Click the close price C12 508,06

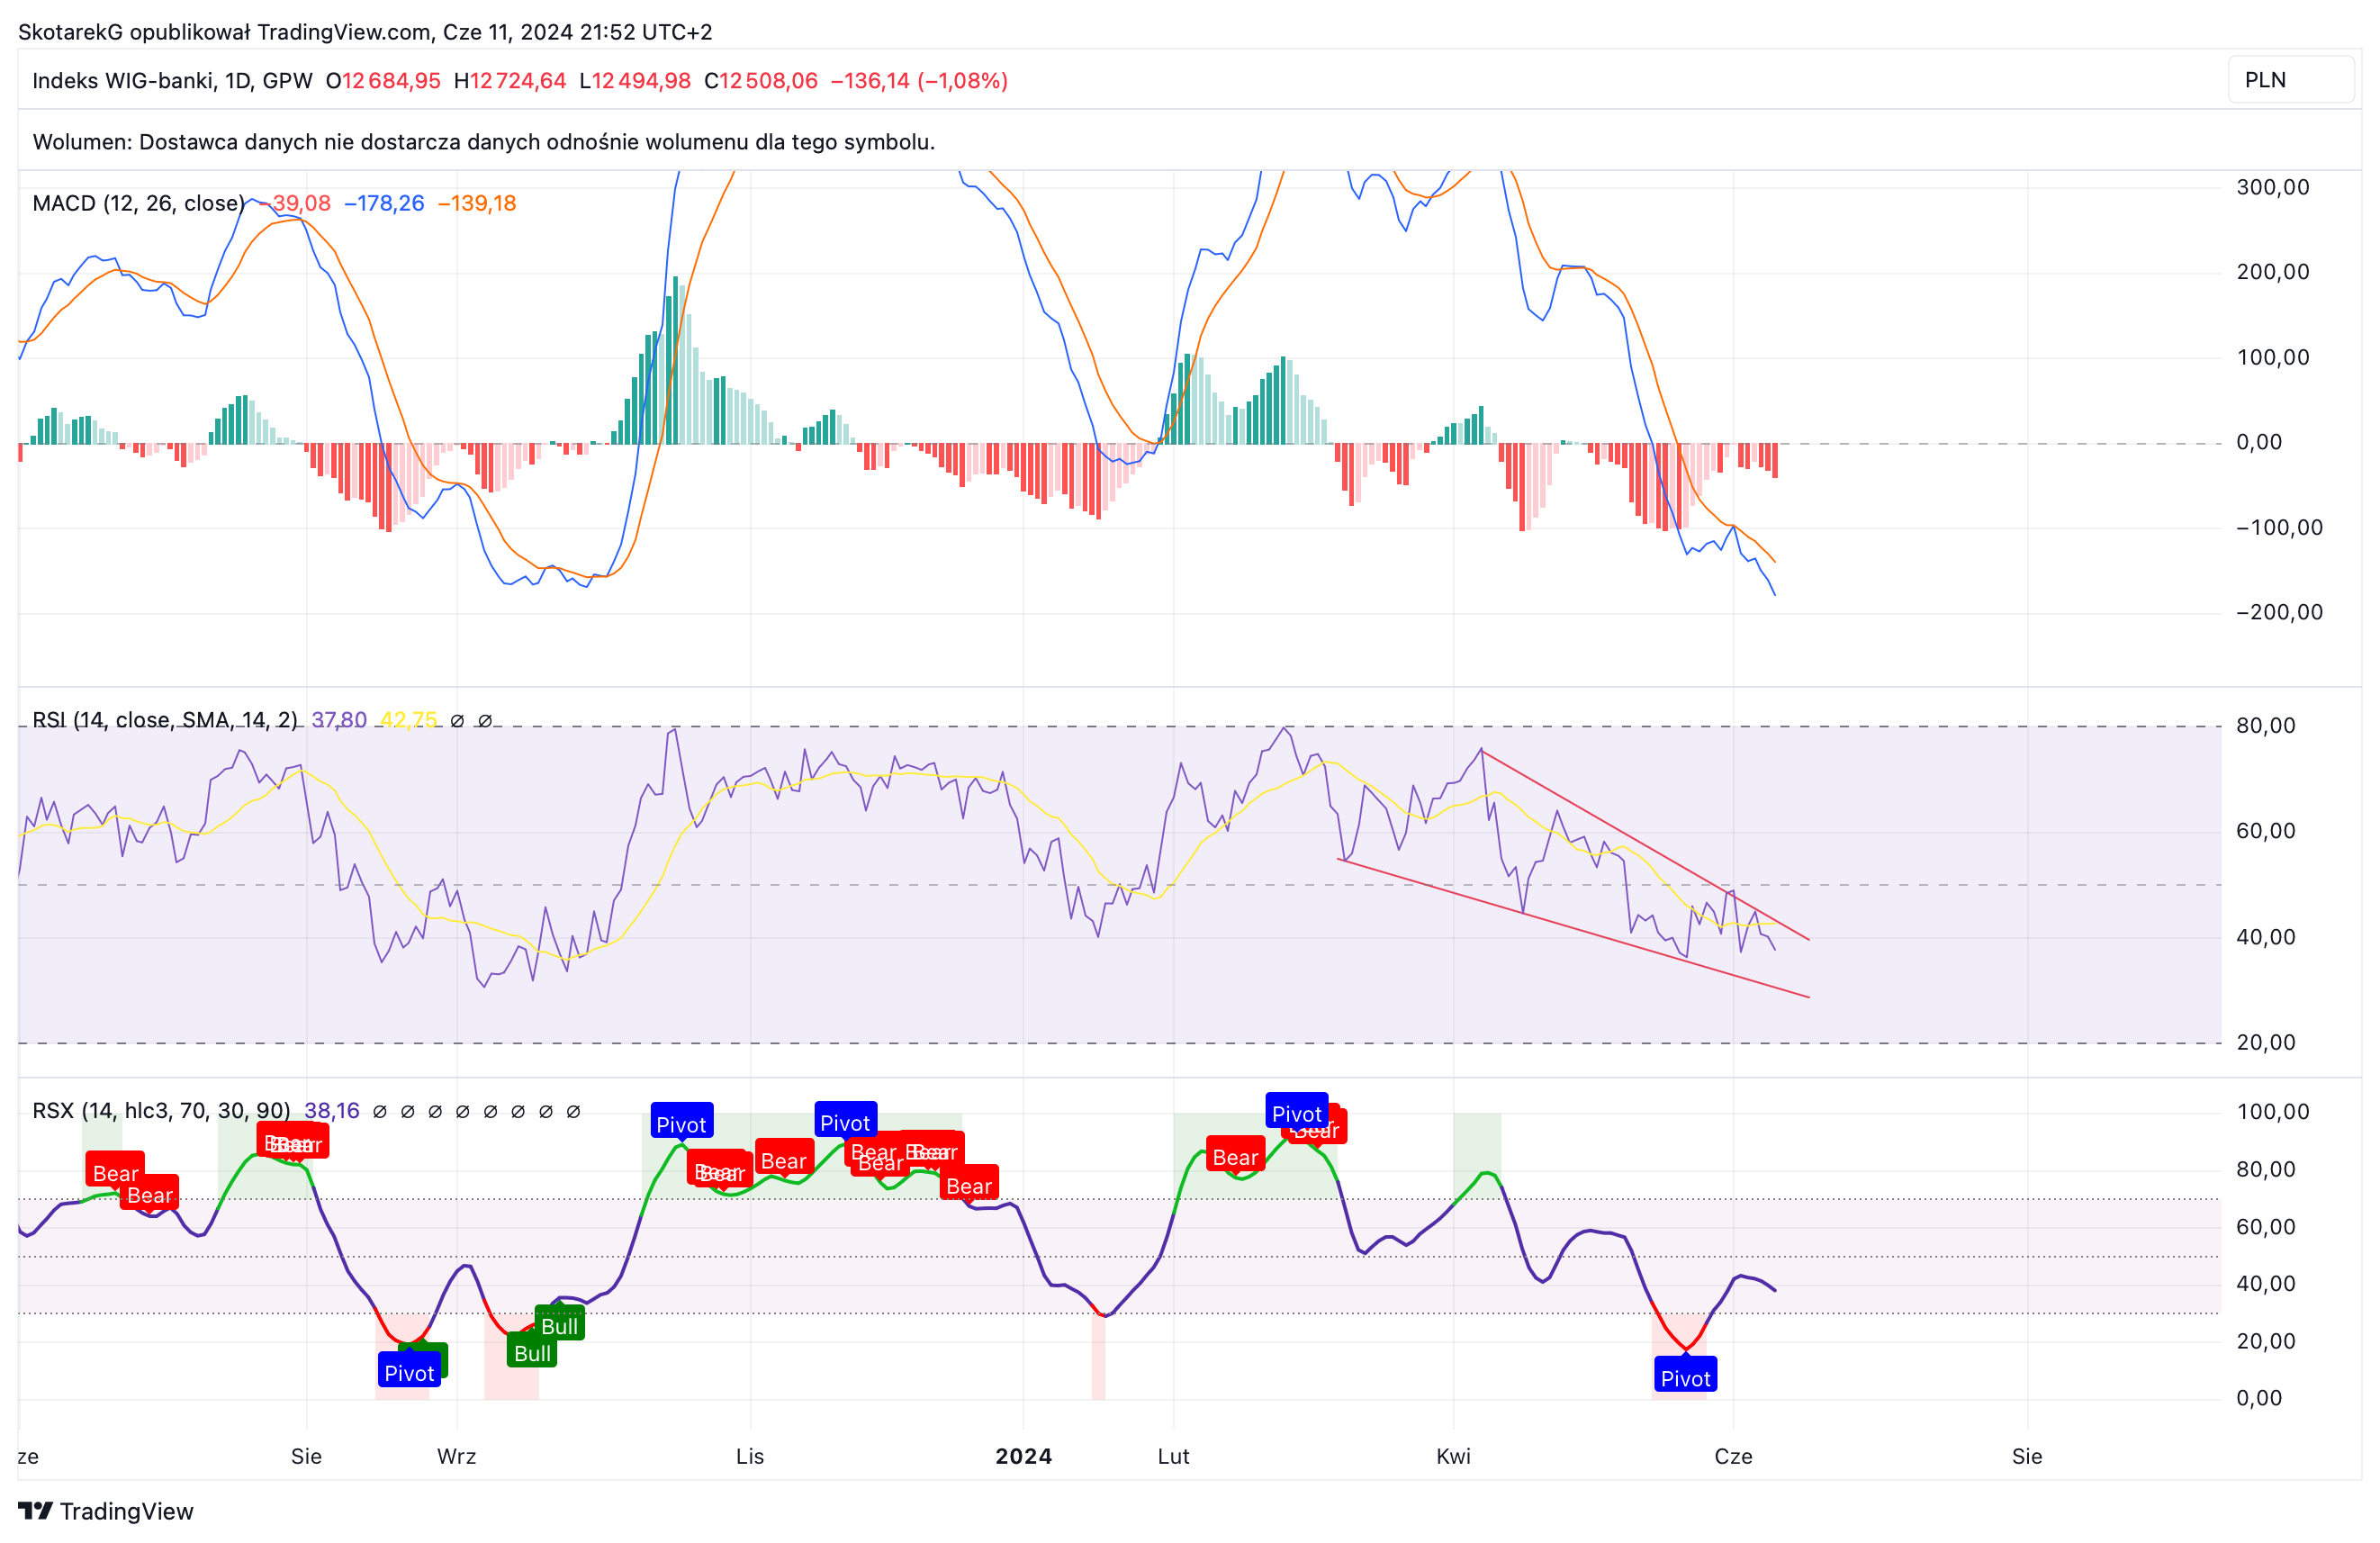point(760,81)
